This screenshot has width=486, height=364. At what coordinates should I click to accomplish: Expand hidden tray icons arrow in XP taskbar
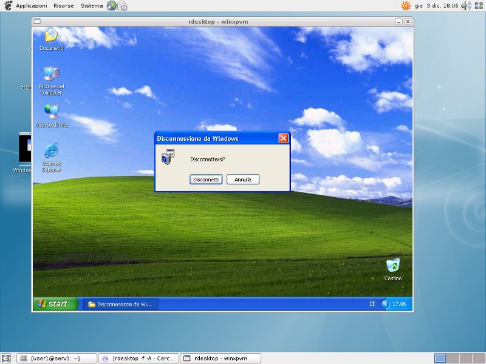385,304
